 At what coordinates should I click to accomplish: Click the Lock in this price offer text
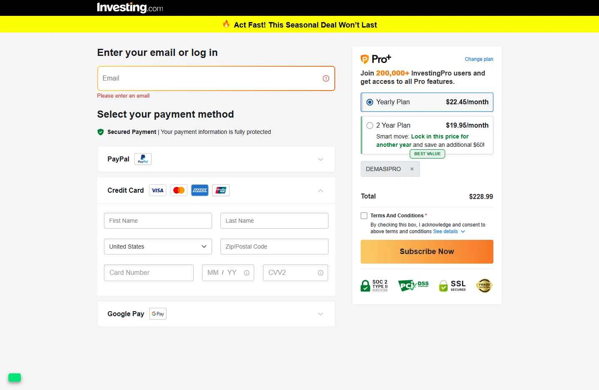pos(422,141)
